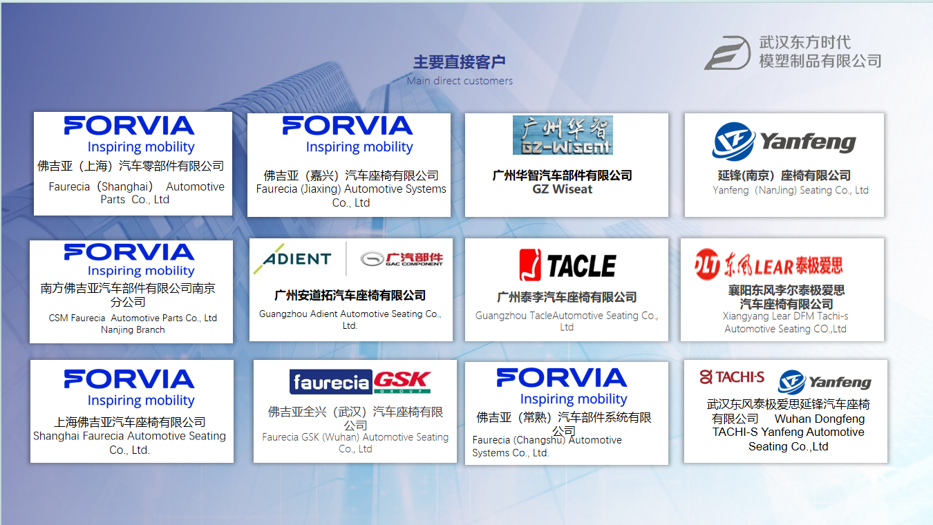
Task: Click the text Faurecia (Jiaxing) Automotive Systems Co., Ltd
Action: [x=351, y=195]
